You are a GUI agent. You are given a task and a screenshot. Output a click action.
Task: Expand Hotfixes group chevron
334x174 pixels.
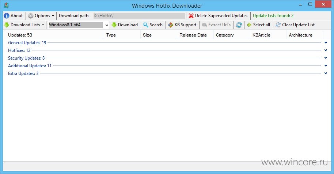click(326, 50)
